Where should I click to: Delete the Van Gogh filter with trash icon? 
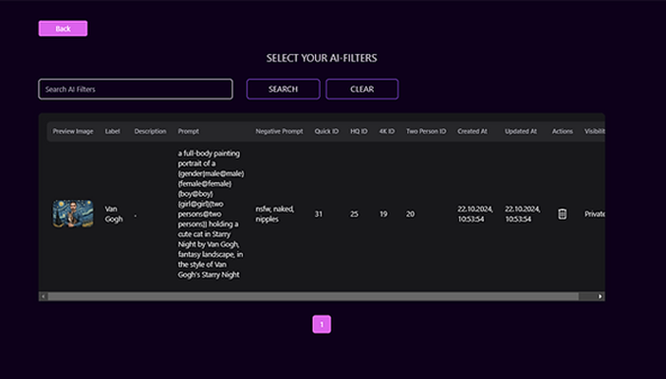(562, 214)
